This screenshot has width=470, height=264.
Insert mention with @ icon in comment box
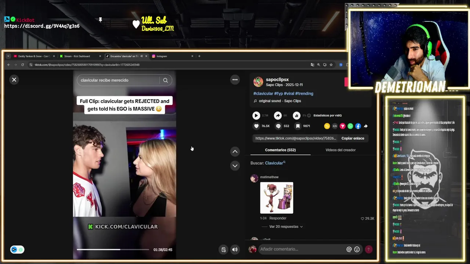pyautogui.click(x=349, y=249)
